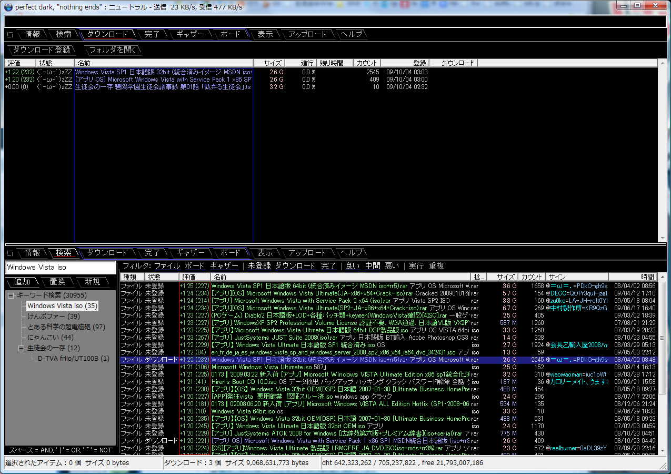This screenshot has height=474, width=671.
Task: Open 完了 tab in top tab bar
Action: click(153, 34)
